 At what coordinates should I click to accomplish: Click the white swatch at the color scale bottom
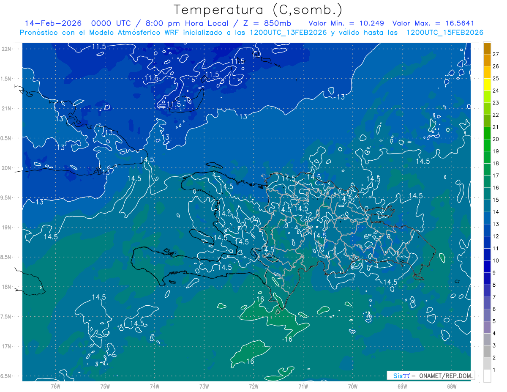click(487, 376)
